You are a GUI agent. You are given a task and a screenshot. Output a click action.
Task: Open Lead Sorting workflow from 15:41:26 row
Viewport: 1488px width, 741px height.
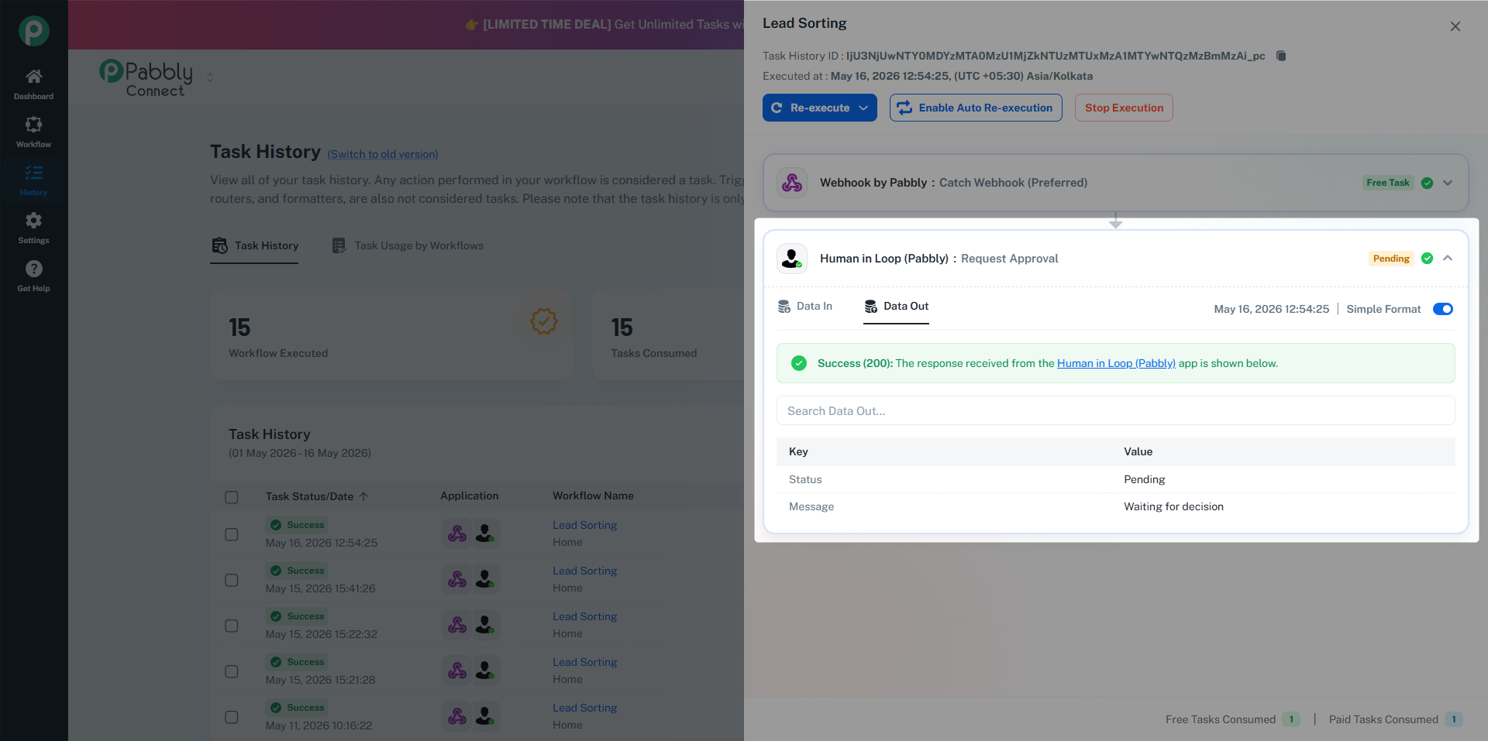pos(585,571)
